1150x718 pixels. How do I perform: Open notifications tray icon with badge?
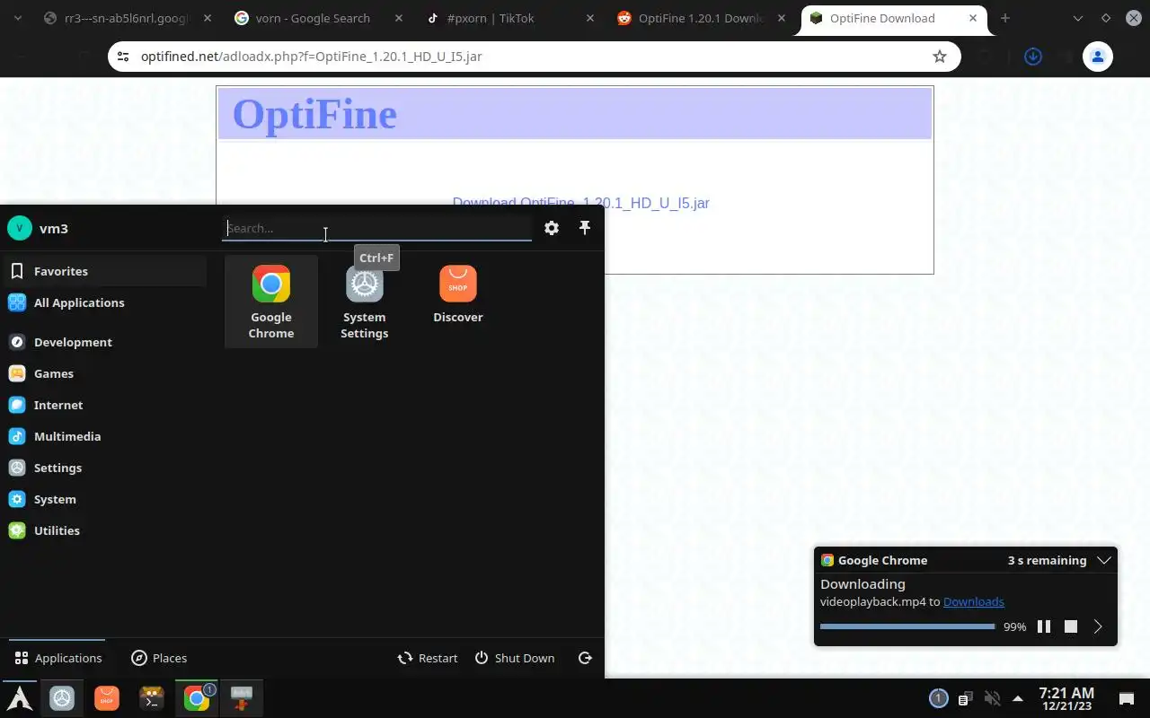pos(938,698)
